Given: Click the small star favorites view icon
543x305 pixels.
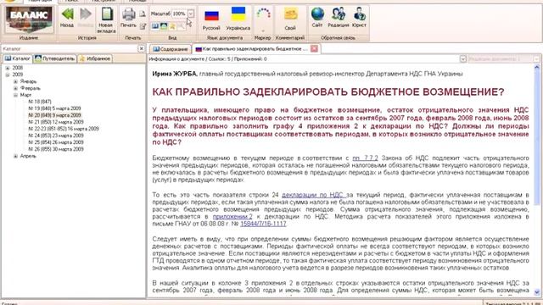Looking at the screenshot, I should [x=172, y=26].
